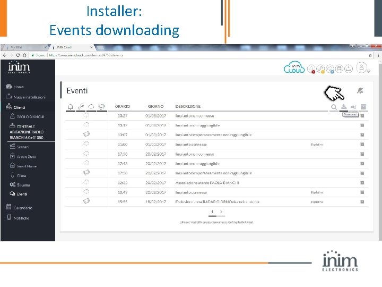This screenshot has height=287, width=382.
Task: Open Clima in the sidebar
Action: tap(18, 175)
